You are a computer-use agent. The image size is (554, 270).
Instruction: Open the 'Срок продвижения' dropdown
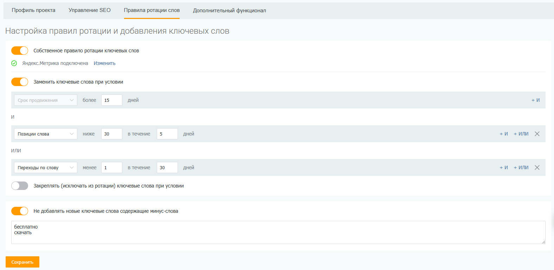pyautogui.click(x=45, y=100)
